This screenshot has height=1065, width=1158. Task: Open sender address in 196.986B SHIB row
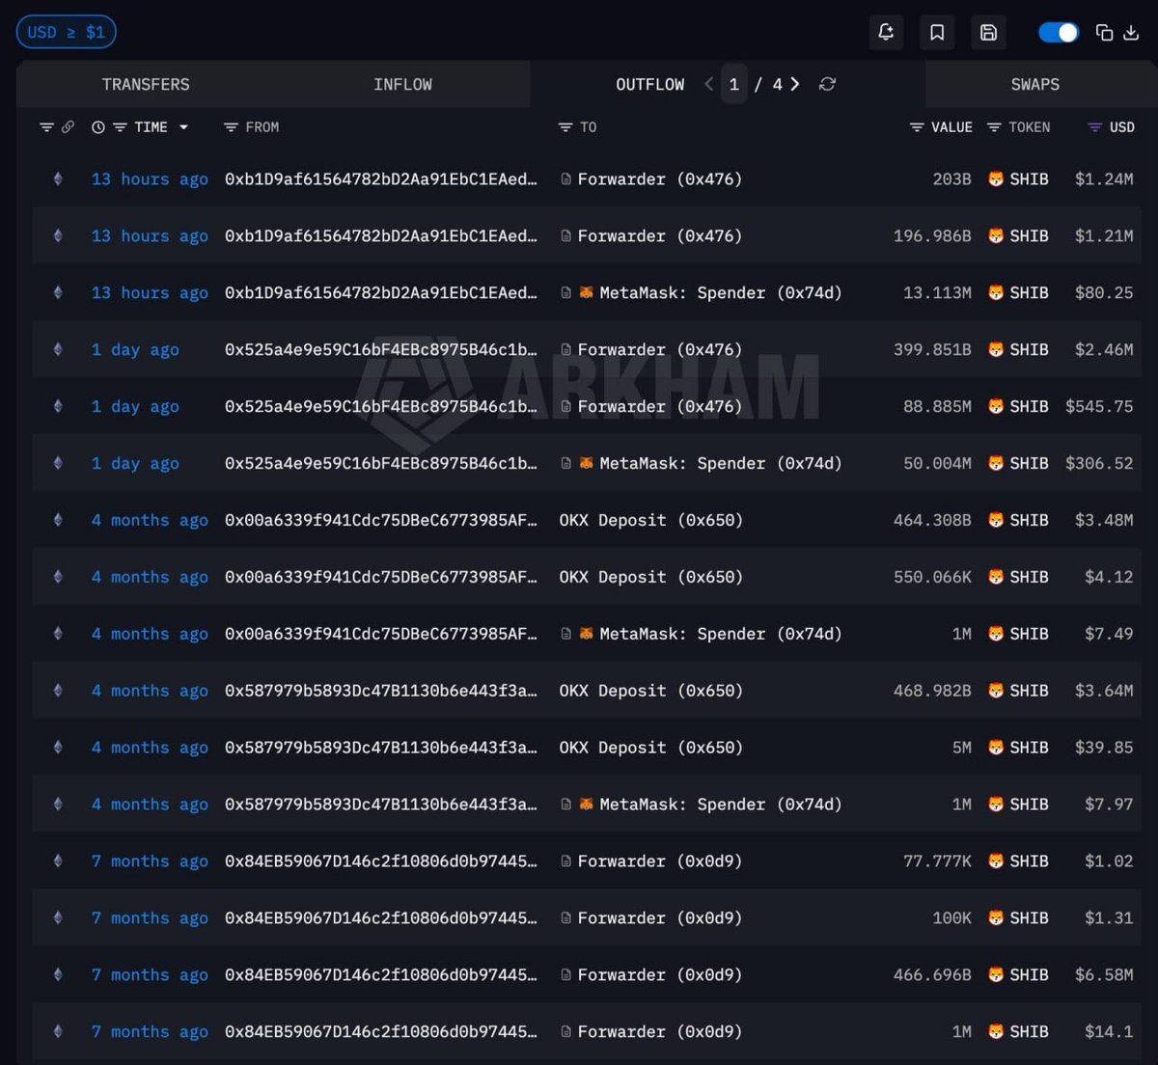coord(380,236)
